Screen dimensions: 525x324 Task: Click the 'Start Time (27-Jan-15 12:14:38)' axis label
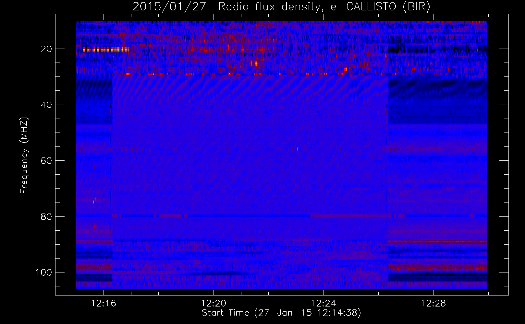click(x=281, y=313)
